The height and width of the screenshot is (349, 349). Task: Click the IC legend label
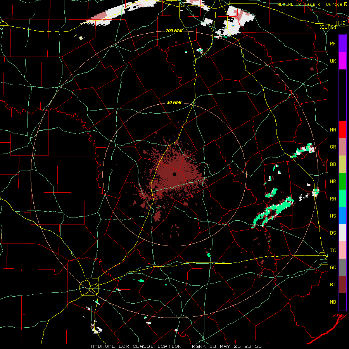tap(333, 251)
